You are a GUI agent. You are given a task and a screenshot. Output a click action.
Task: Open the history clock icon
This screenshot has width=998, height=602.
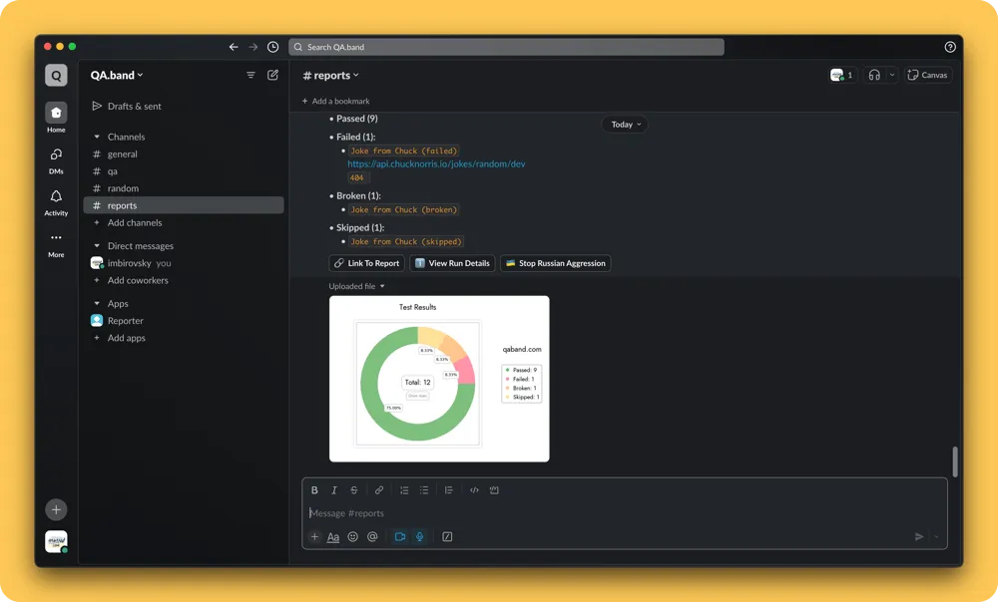point(272,47)
